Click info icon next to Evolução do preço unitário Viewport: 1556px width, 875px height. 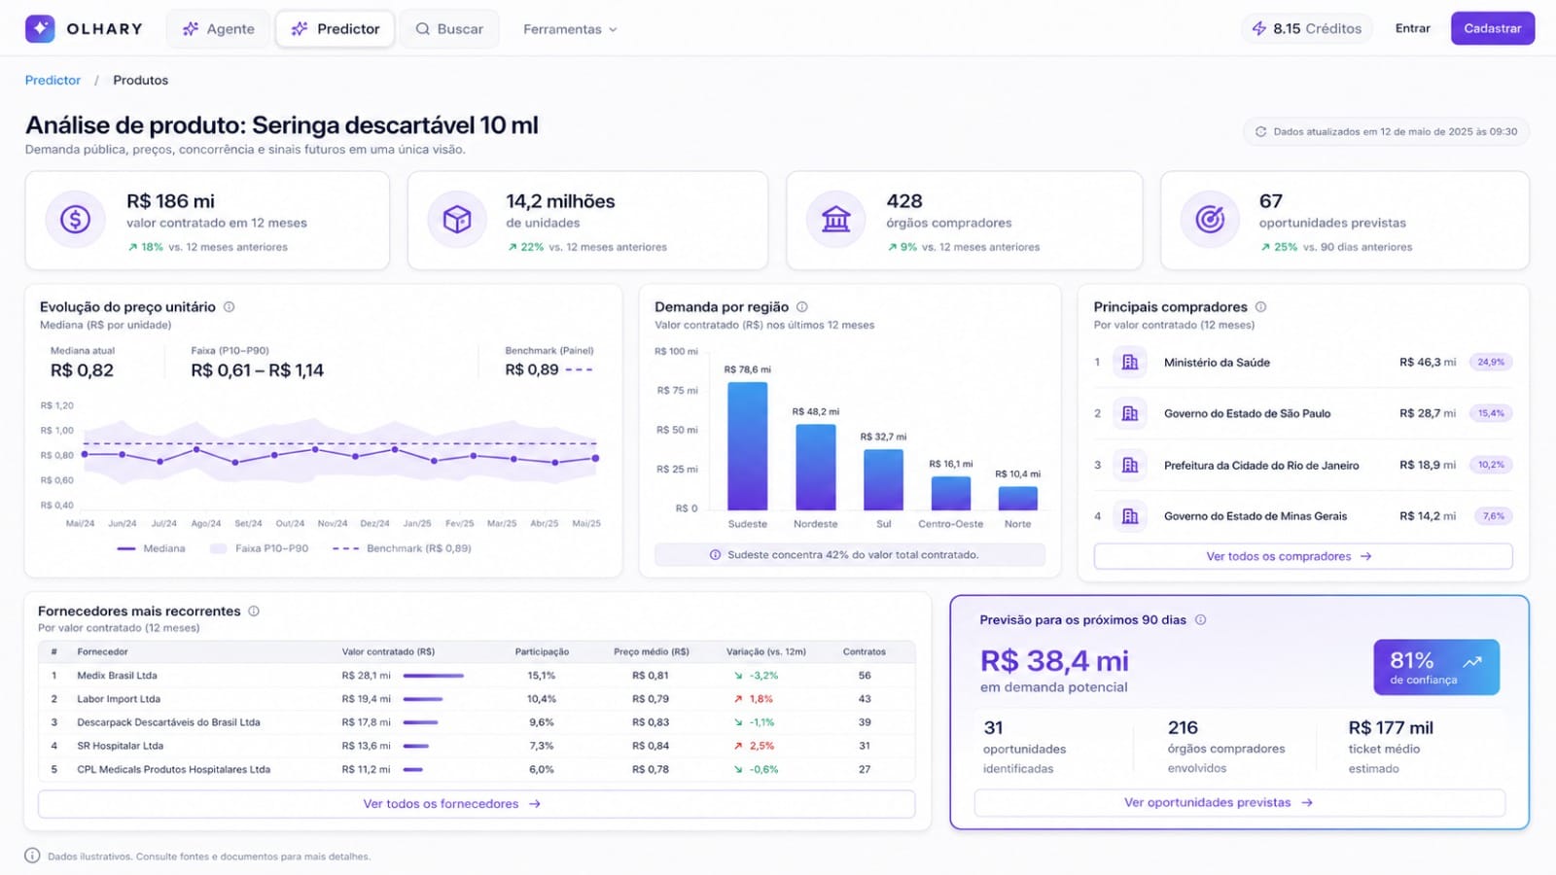click(230, 307)
